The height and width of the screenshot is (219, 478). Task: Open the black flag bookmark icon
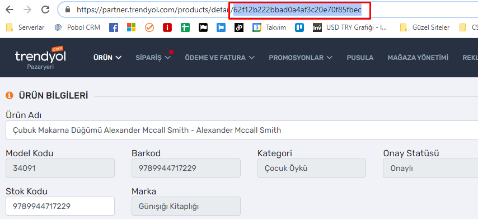point(203,27)
